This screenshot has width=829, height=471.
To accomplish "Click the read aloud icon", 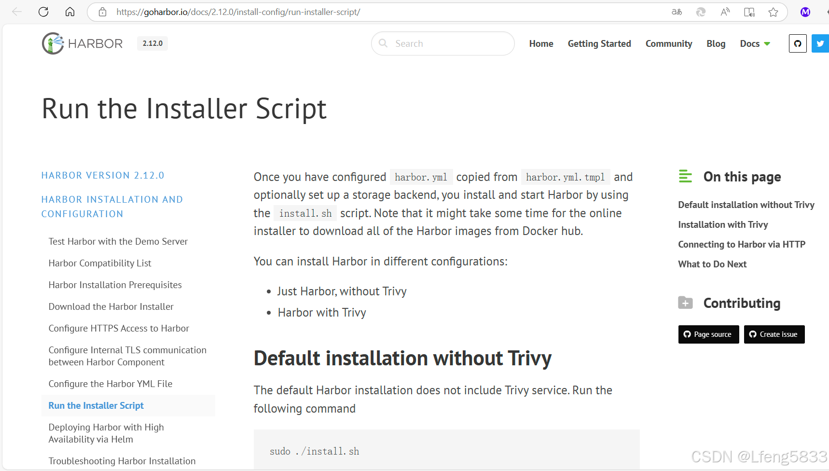I will tap(725, 12).
